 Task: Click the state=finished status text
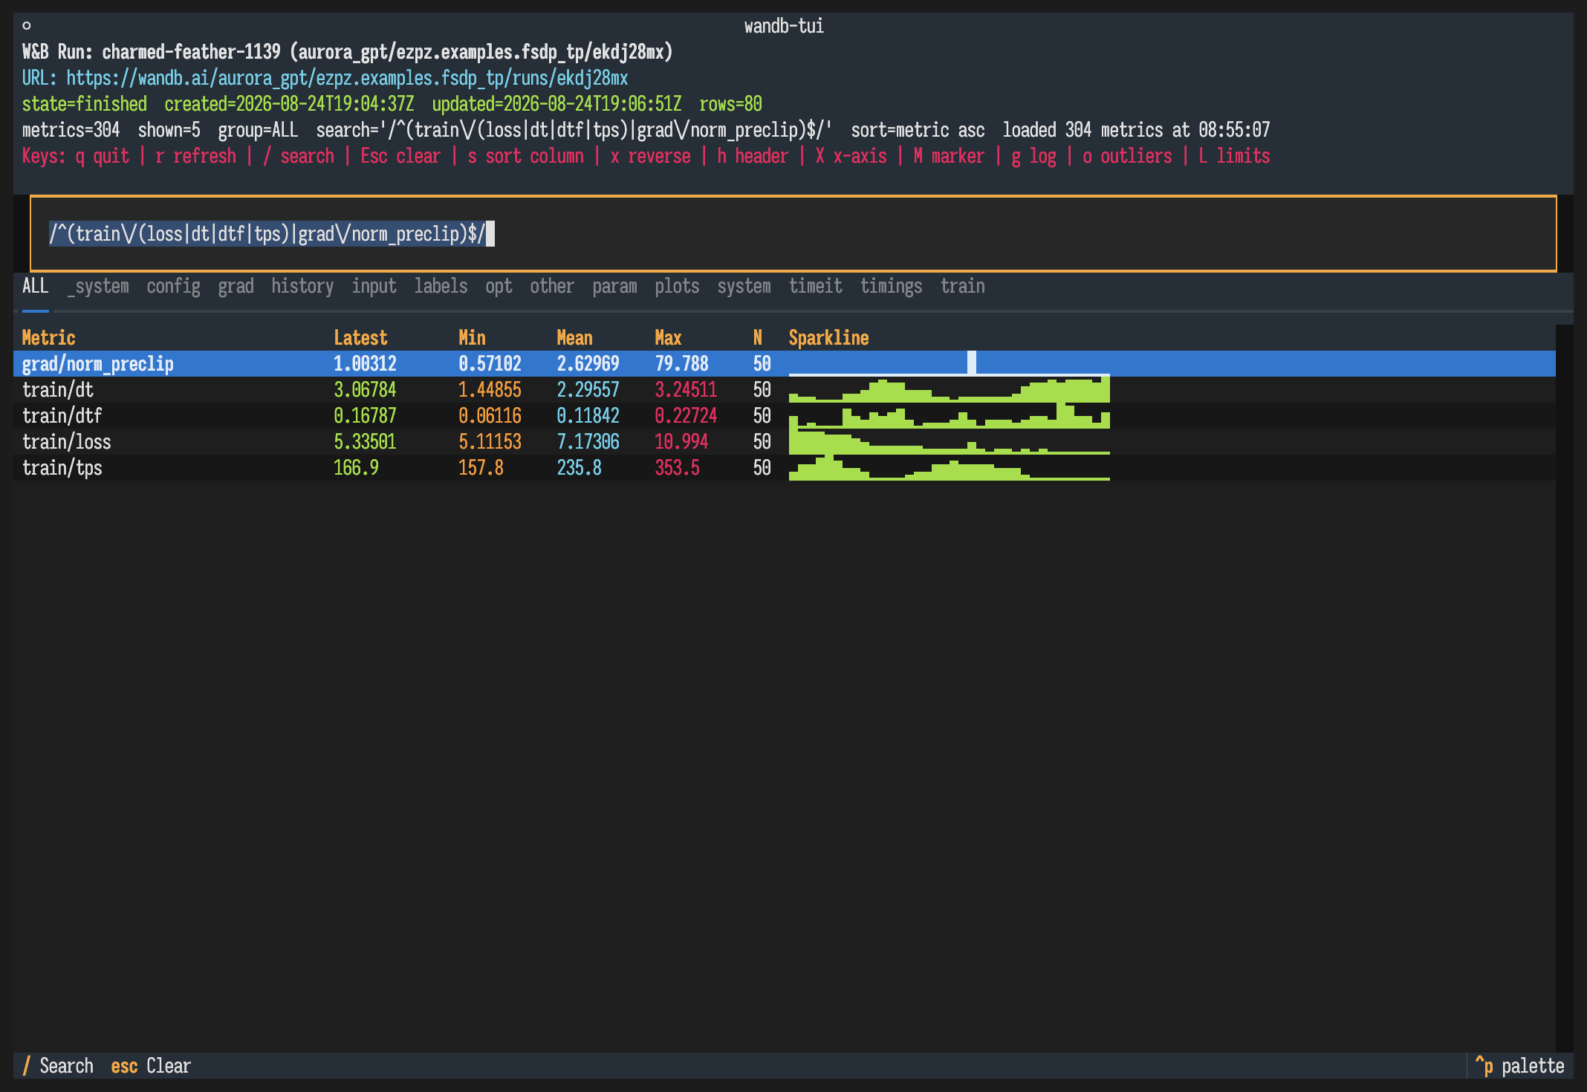point(85,104)
